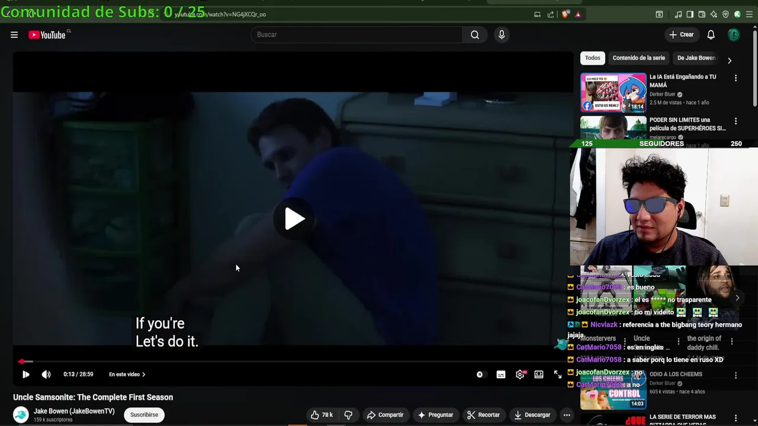Viewport: 758px width, 426px height.
Task: Mute the video with the speaker icon
Action: coord(46,375)
